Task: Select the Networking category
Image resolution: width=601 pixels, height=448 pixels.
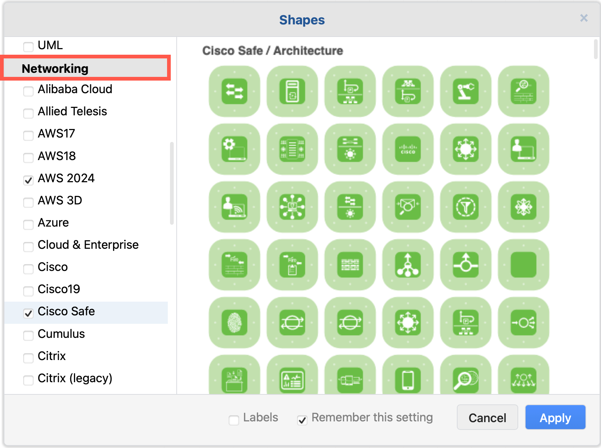Action: (x=55, y=68)
